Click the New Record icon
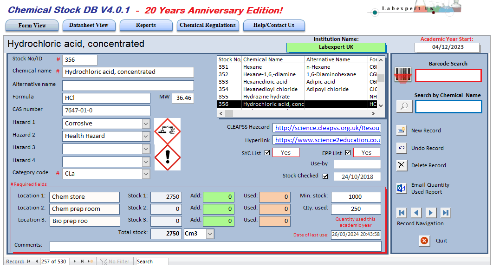Viewport: 493px width, 268px height. [402, 130]
